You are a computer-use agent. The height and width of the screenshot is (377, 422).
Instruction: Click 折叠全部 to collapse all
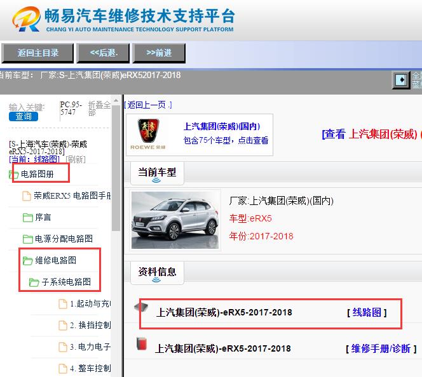99,109
